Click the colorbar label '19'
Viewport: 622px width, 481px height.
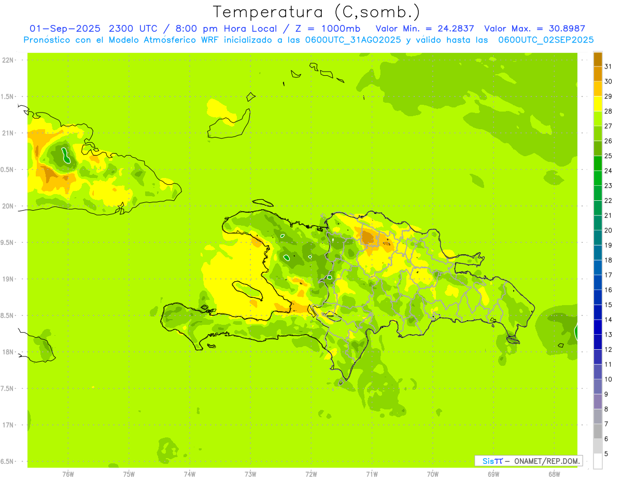point(609,245)
